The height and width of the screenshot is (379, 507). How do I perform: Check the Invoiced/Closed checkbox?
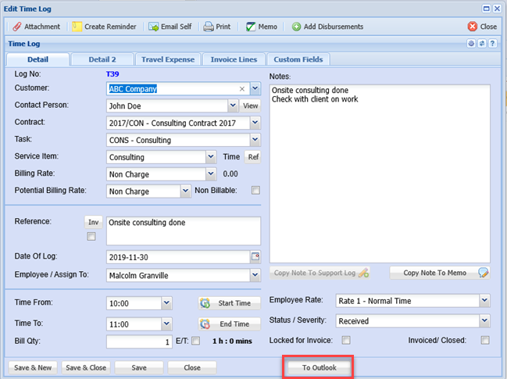click(485, 340)
